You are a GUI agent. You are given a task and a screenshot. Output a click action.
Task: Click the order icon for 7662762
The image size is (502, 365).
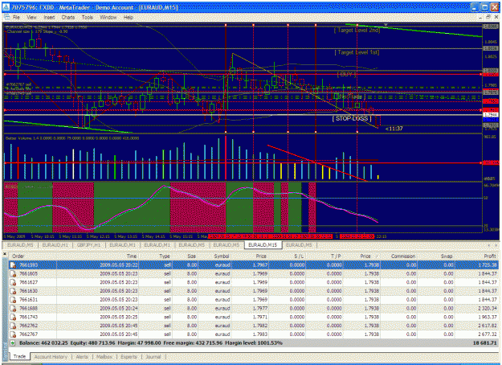13,326
